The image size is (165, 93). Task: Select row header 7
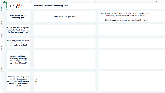pyautogui.click(x=1, y=43)
